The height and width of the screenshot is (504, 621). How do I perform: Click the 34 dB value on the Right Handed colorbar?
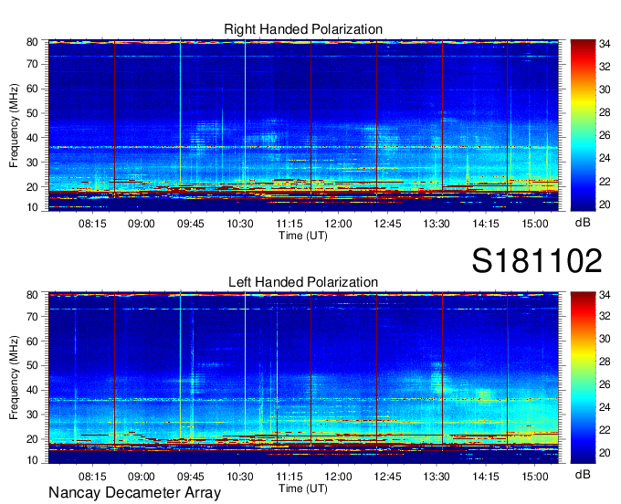coord(605,44)
